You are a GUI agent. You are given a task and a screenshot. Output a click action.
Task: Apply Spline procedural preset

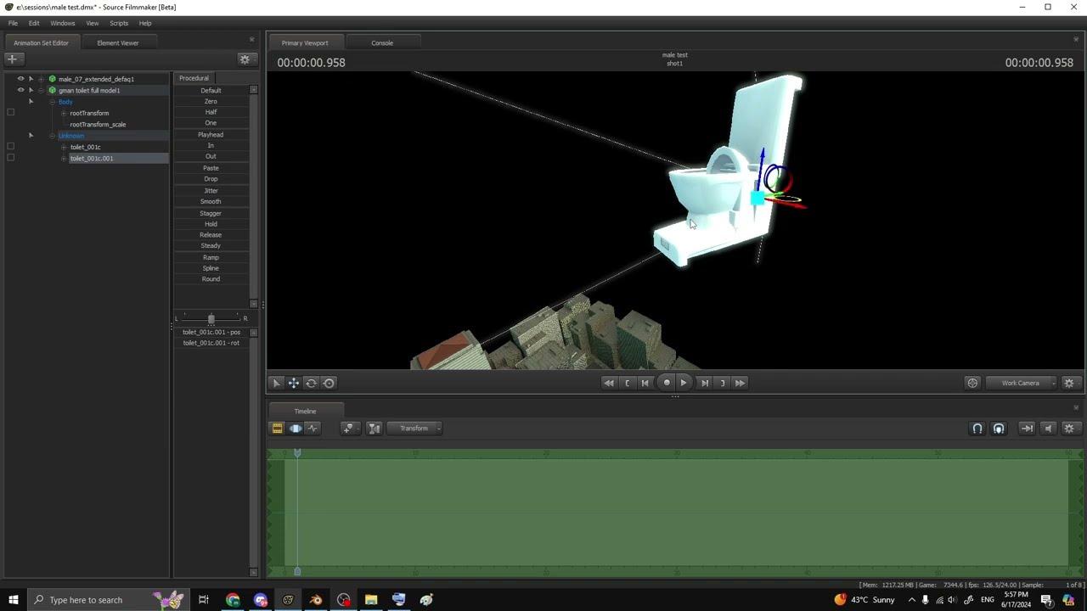[x=211, y=268]
